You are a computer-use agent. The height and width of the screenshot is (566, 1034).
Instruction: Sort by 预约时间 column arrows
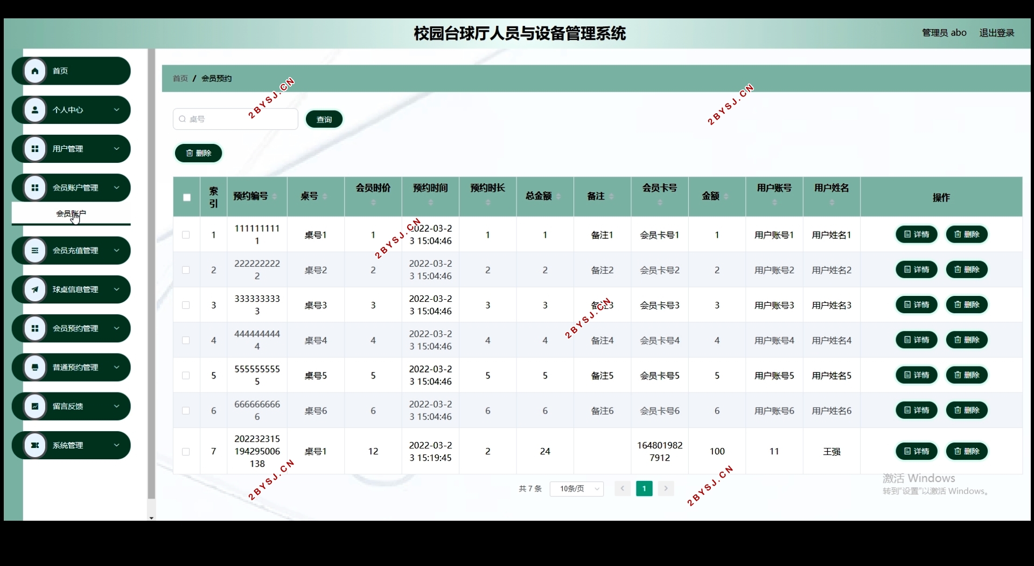point(430,203)
